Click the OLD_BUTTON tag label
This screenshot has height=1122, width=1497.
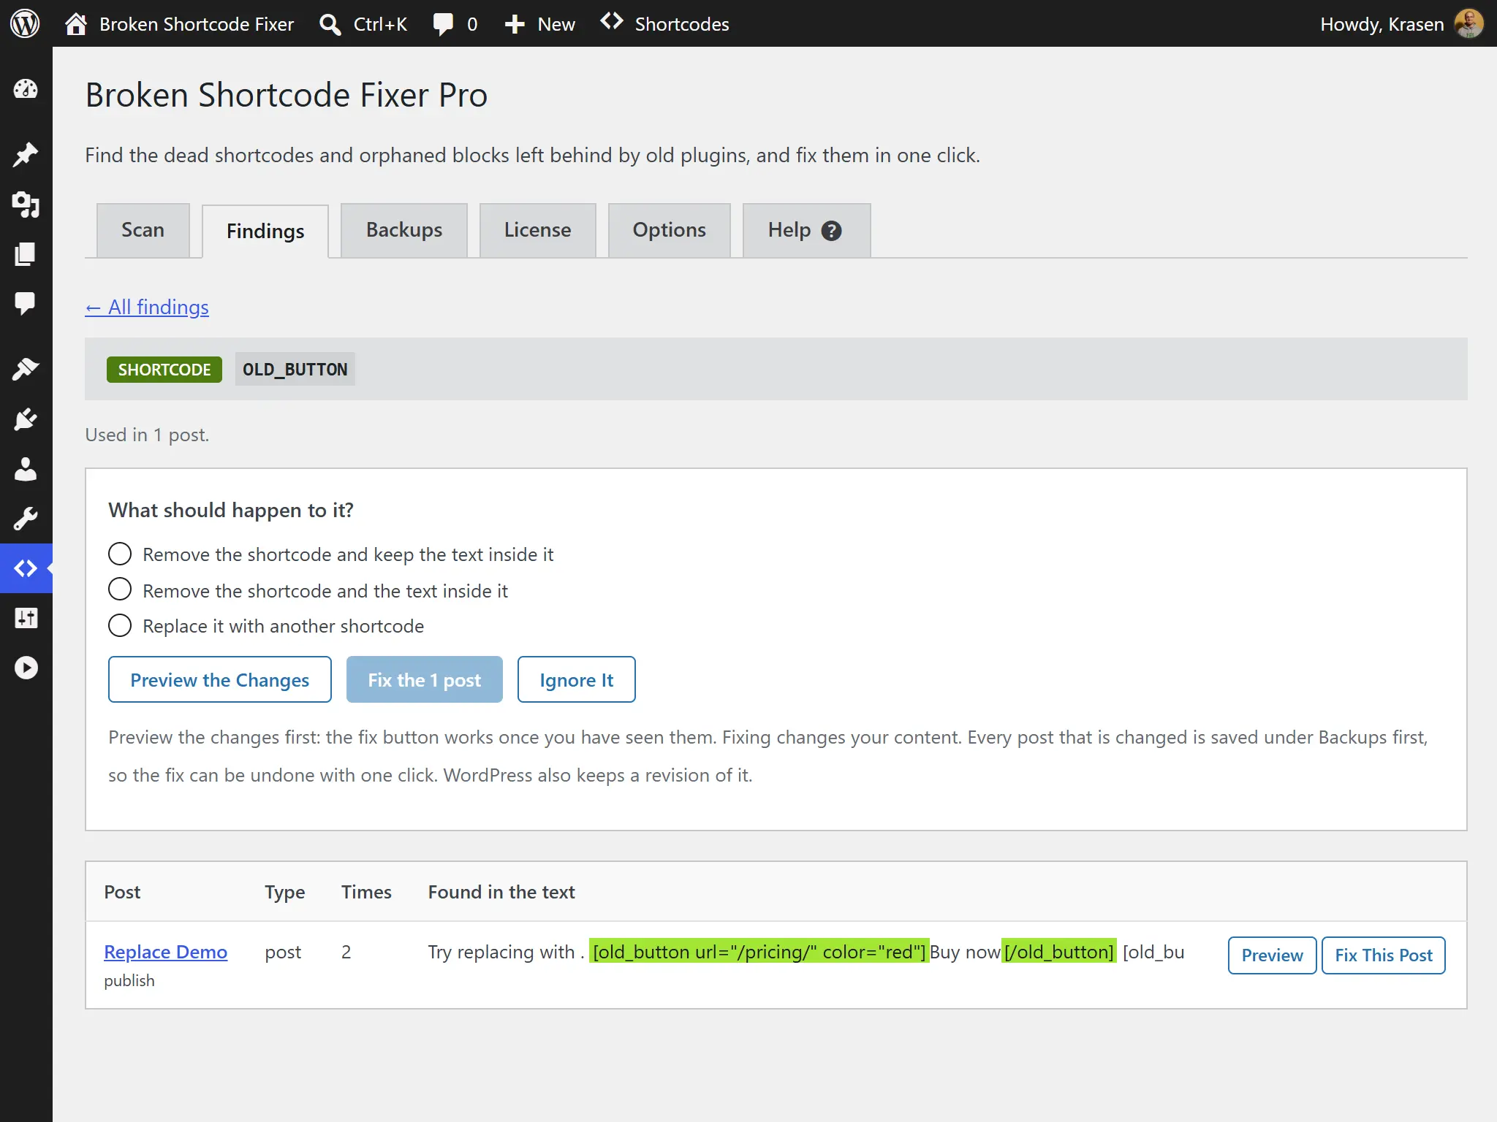click(x=295, y=370)
